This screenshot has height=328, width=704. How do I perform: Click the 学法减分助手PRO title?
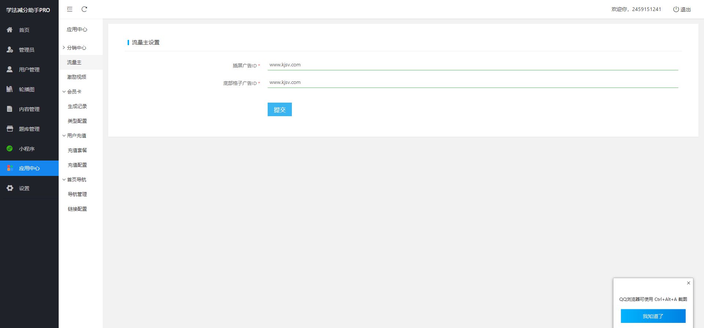tap(28, 10)
